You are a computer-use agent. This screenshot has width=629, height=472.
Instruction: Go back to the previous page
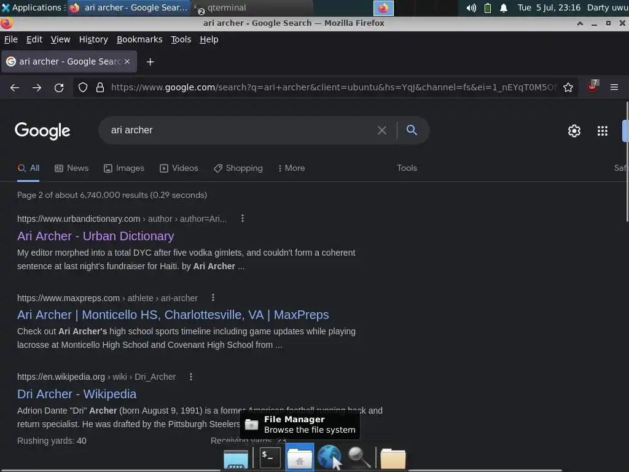point(15,87)
